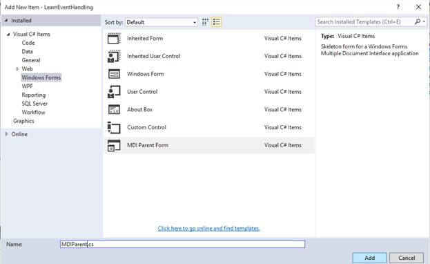Click the Cancel button
The image size is (430, 264).
point(407,258)
